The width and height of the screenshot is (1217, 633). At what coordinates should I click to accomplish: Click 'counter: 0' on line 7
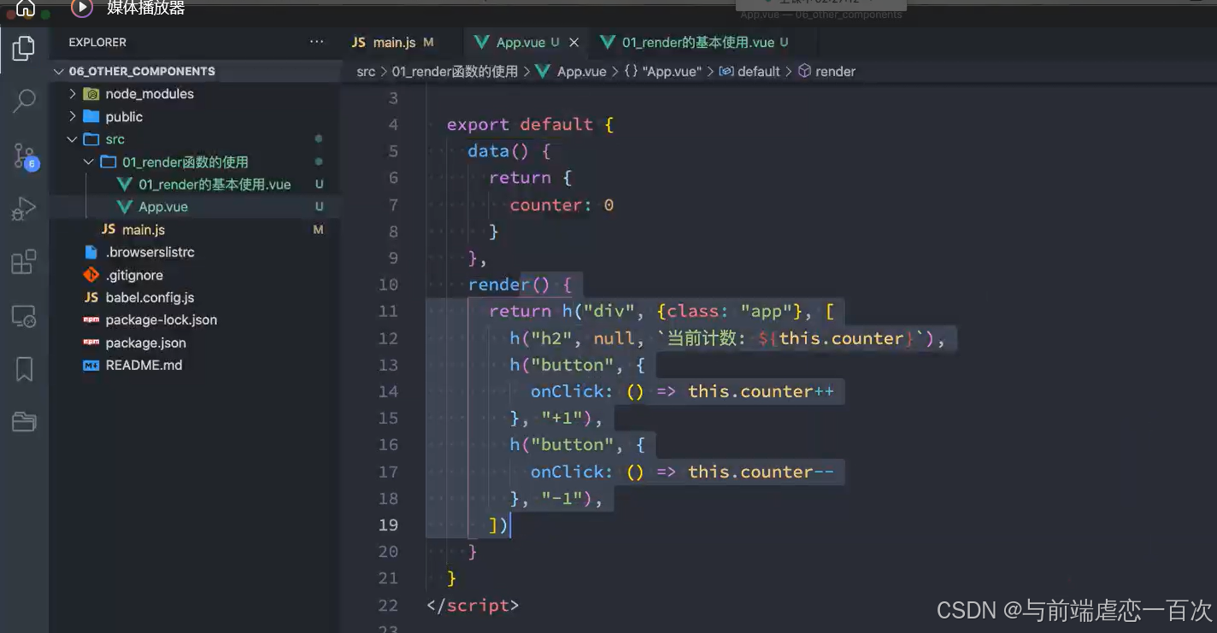click(561, 205)
